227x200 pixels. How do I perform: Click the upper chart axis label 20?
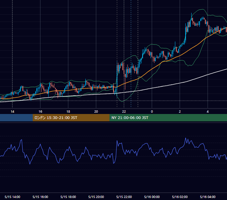pos(96,112)
